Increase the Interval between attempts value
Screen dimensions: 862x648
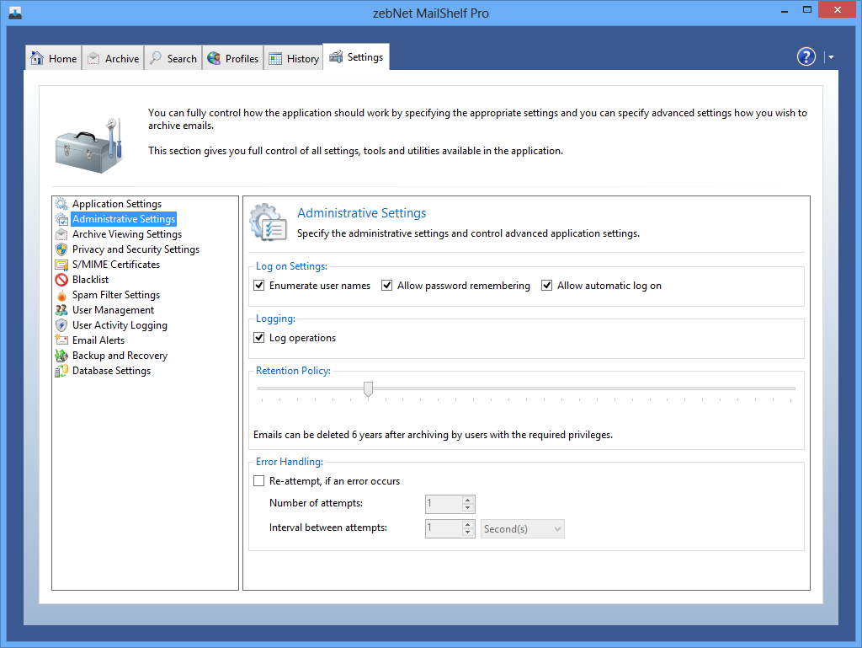point(468,525)
